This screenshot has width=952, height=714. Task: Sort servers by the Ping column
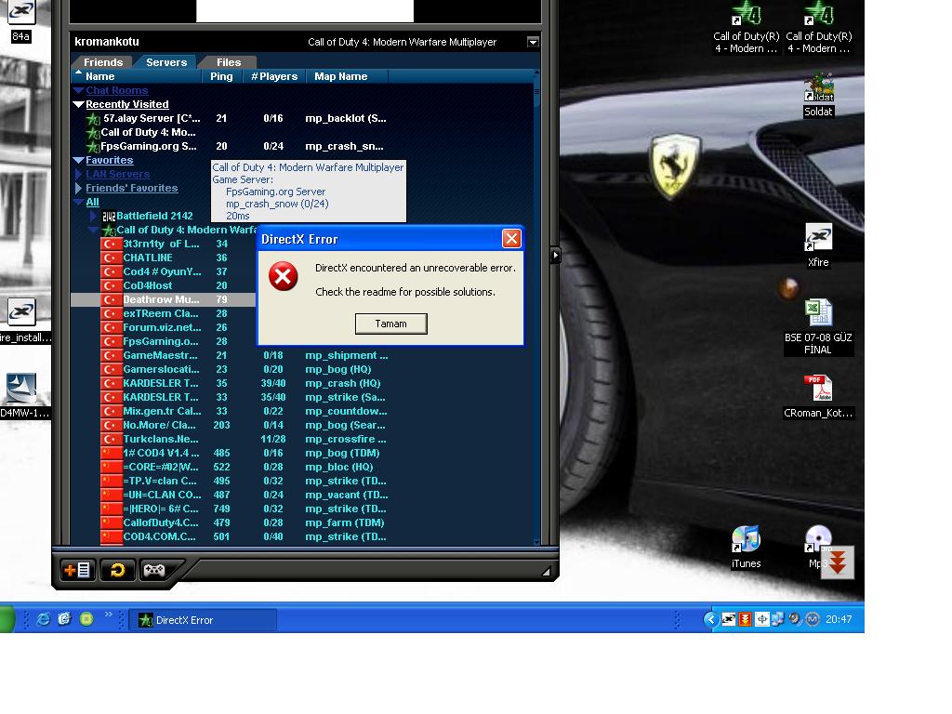tap(221, 76)
